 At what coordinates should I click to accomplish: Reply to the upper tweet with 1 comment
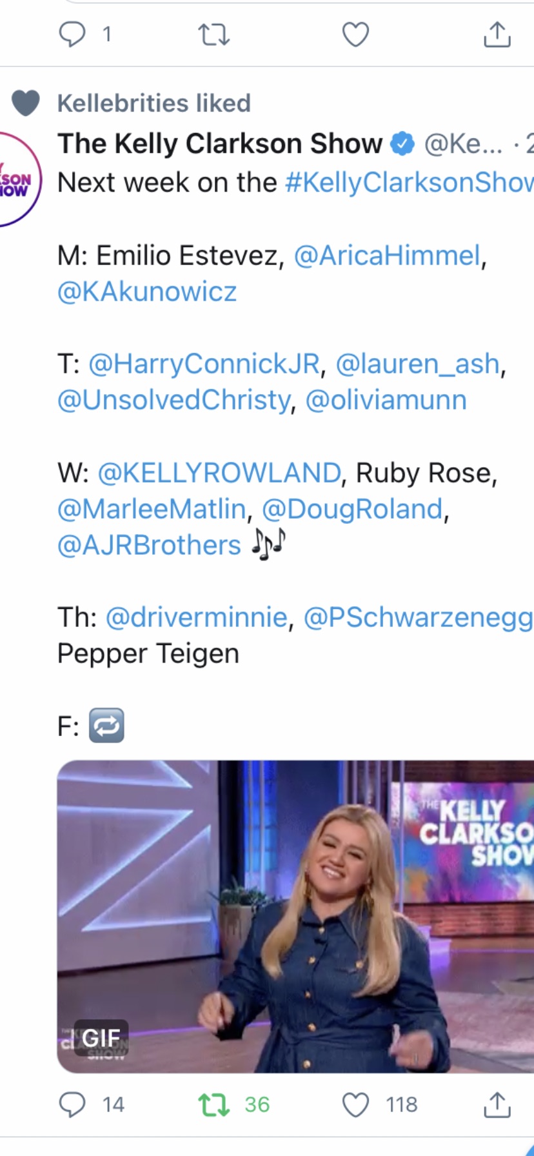tap(72, 34)
